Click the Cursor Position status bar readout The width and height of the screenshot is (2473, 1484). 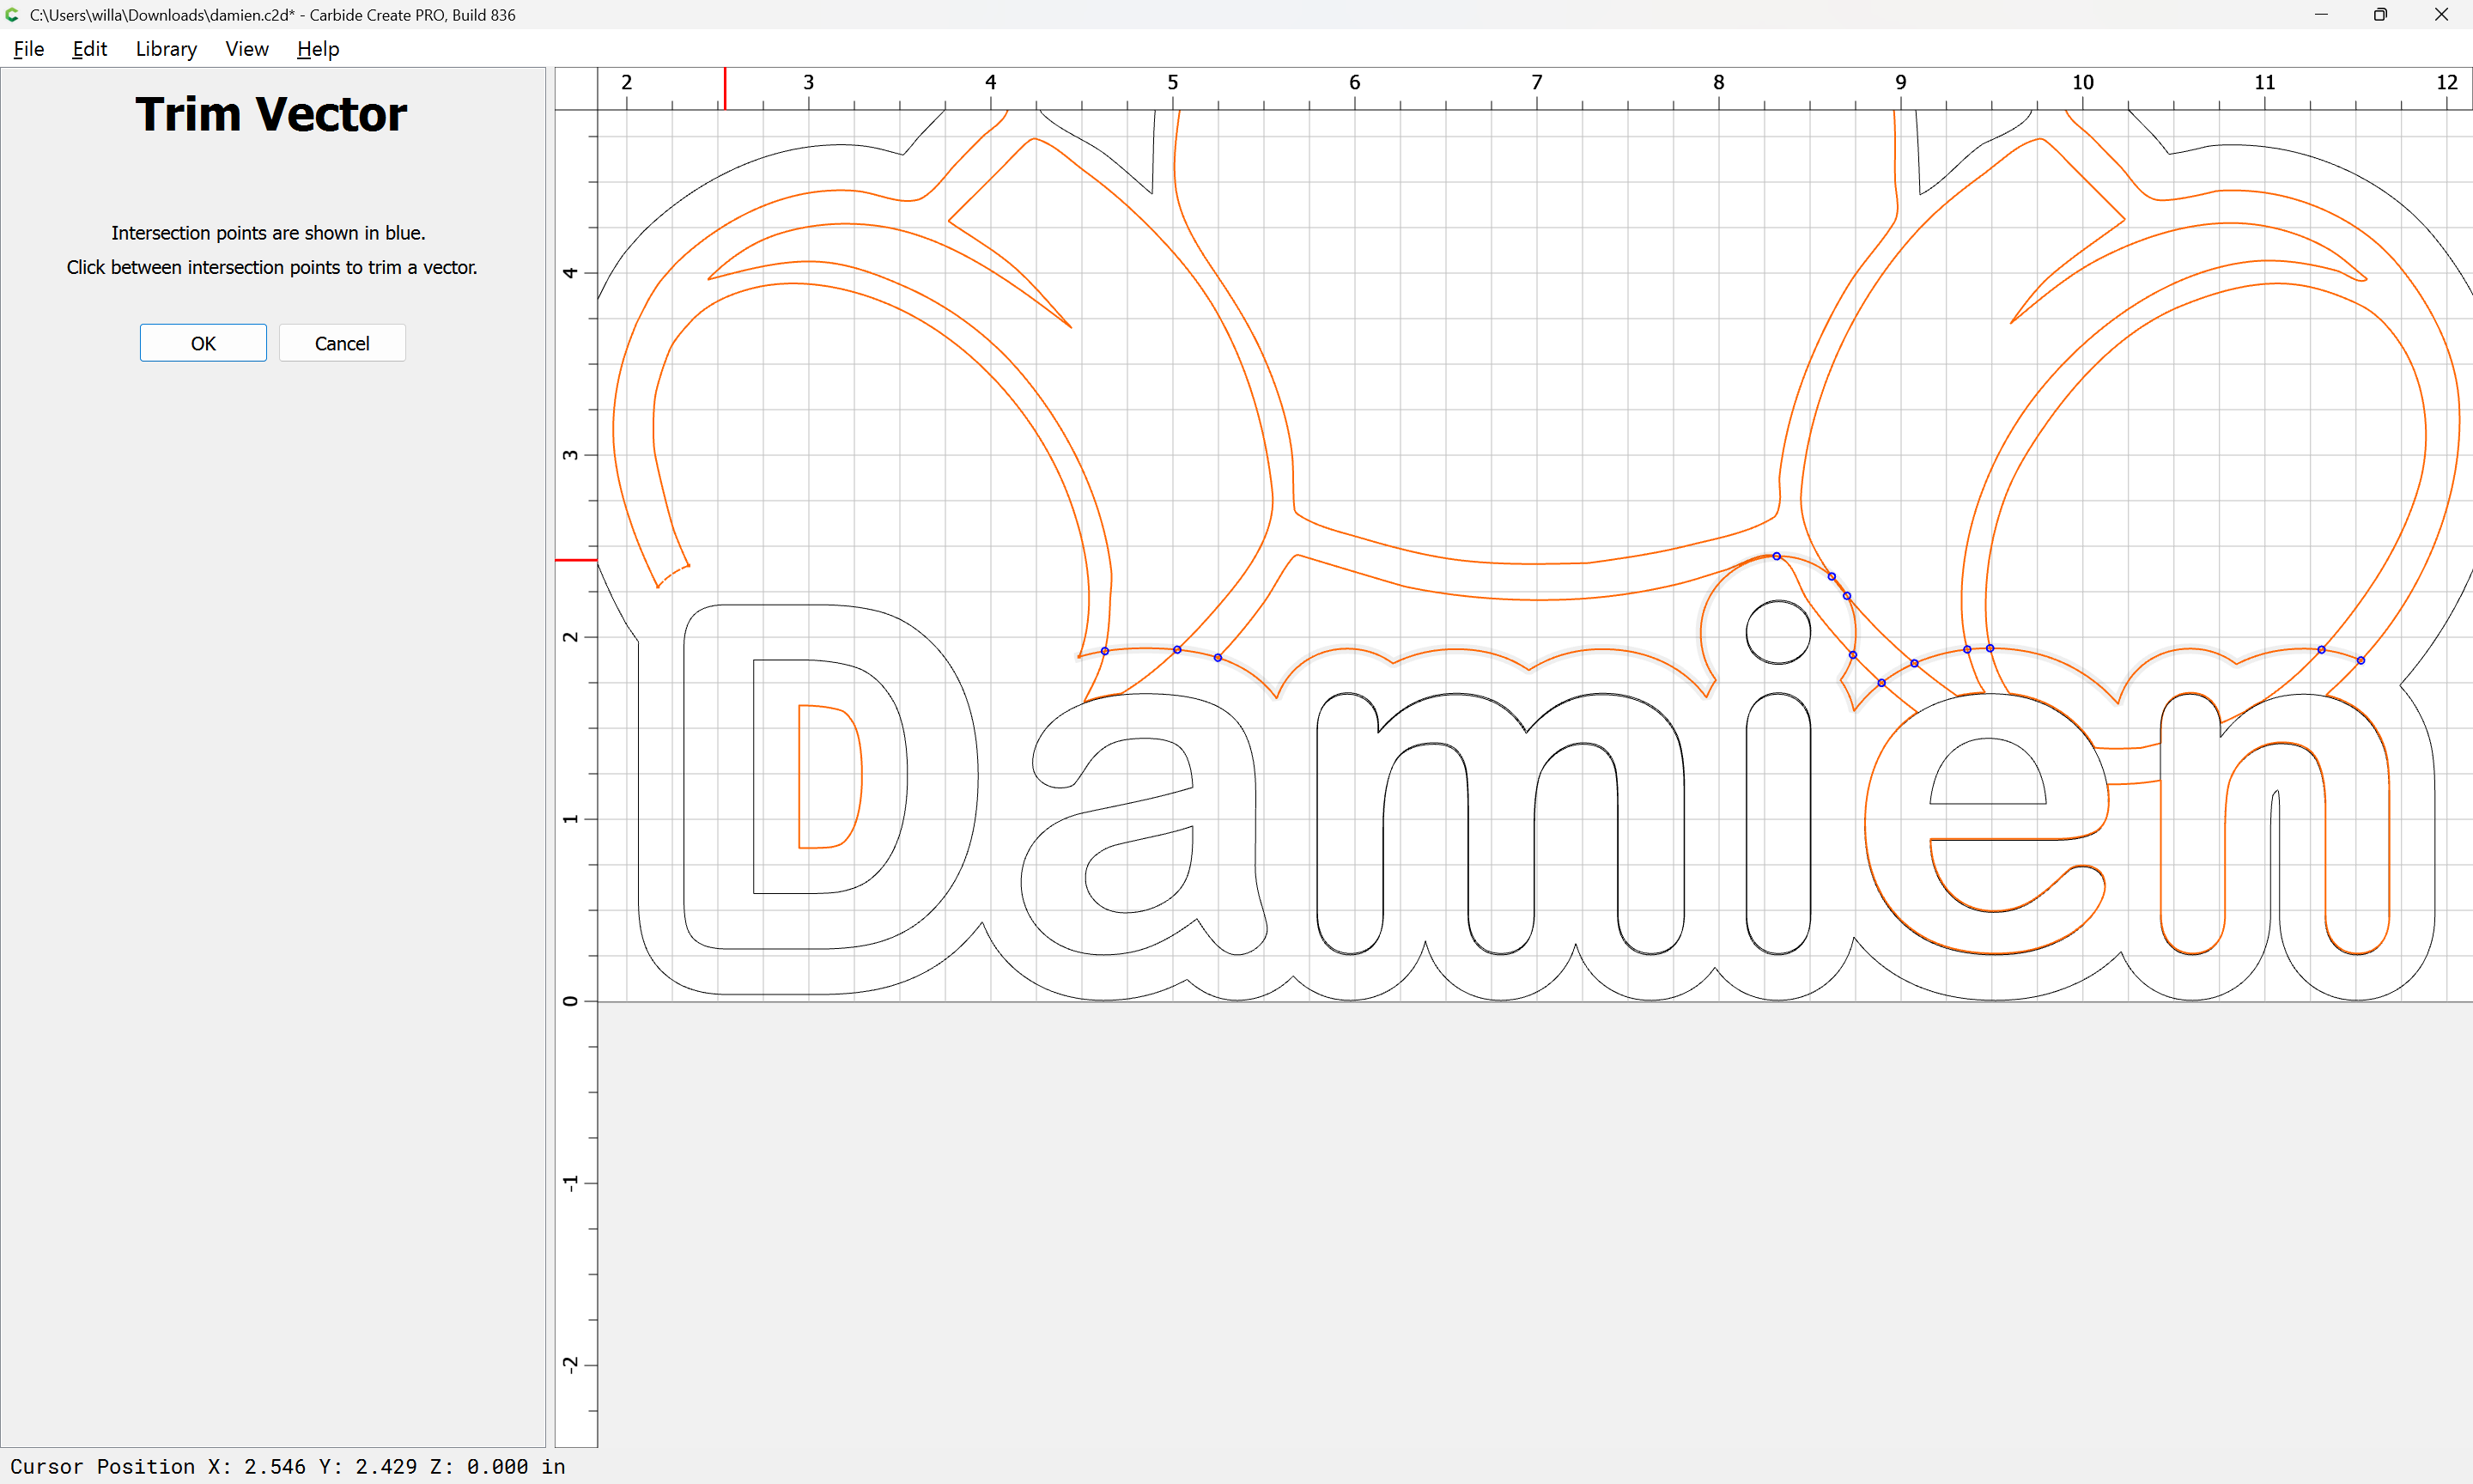(288, 1466)
